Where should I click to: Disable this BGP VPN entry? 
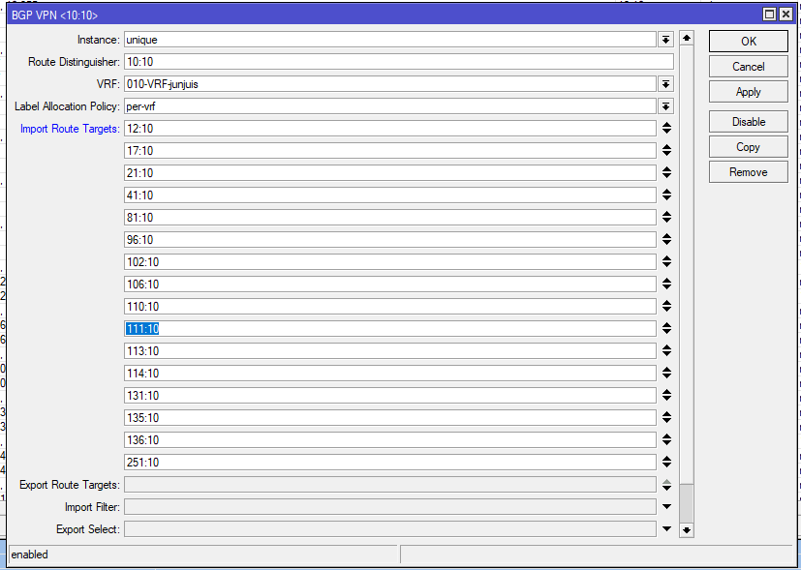tap(748, 122)
